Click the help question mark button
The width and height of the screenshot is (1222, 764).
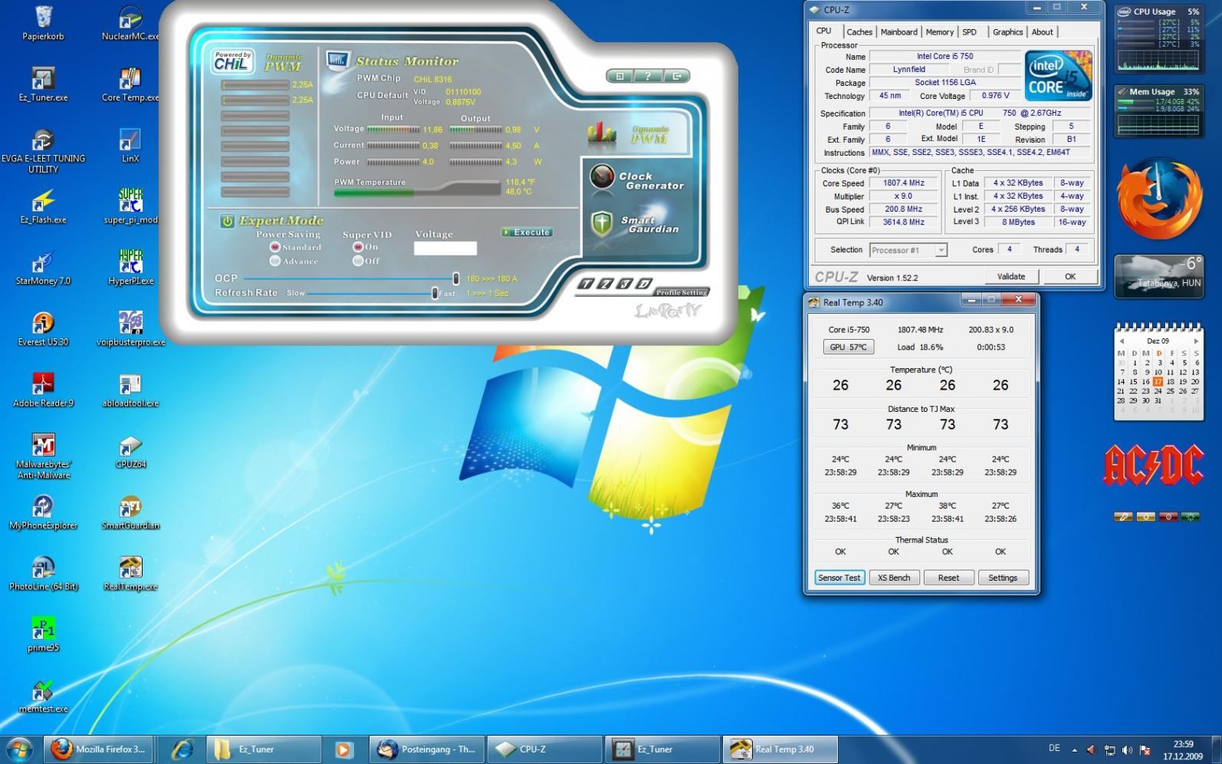point(648,76)
